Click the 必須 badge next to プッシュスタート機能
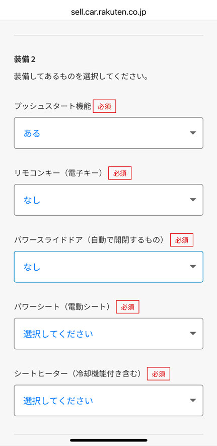The image size is (217, 446). pos(105,106)
